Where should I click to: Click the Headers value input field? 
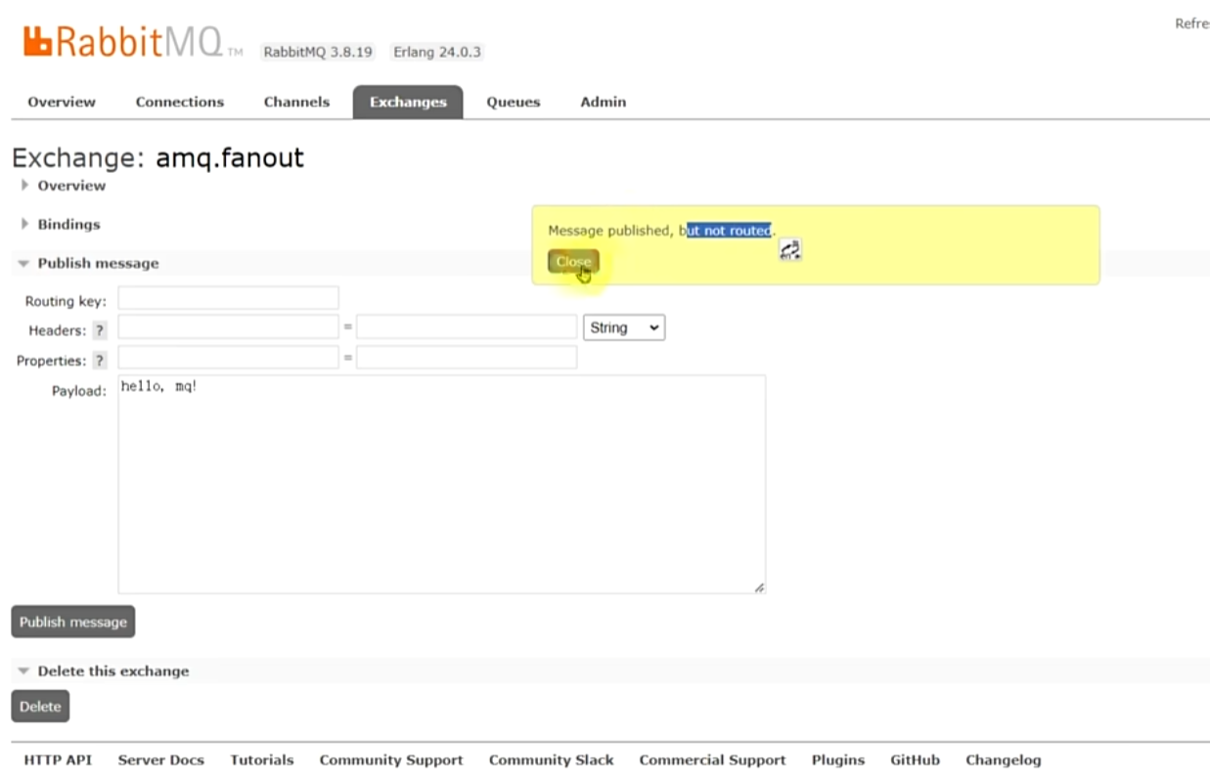467,327
